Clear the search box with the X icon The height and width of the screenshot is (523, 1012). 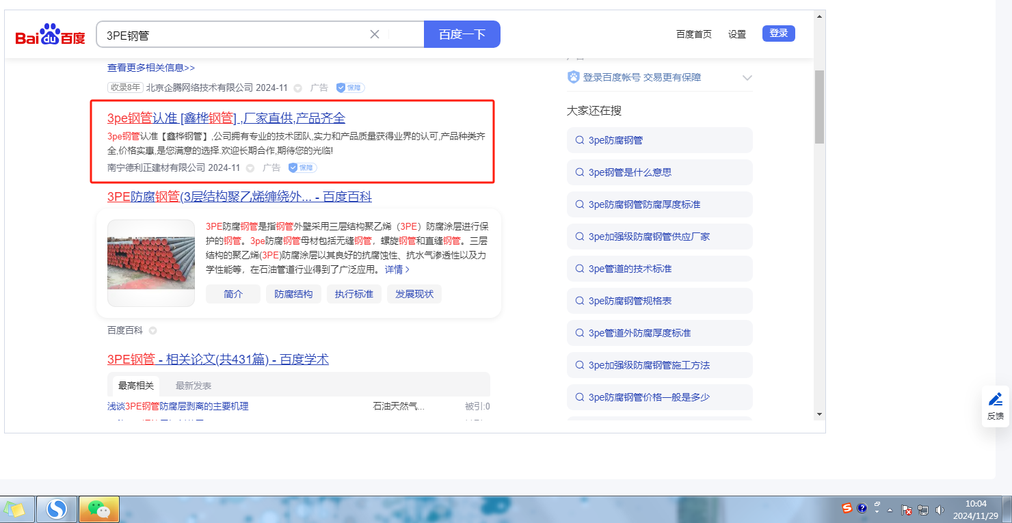tap(375, 34)
